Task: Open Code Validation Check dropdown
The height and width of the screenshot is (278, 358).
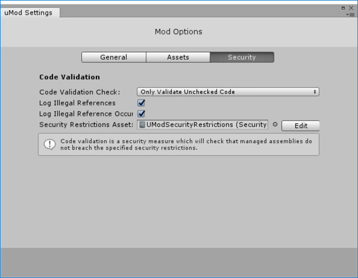Action: 228,92
